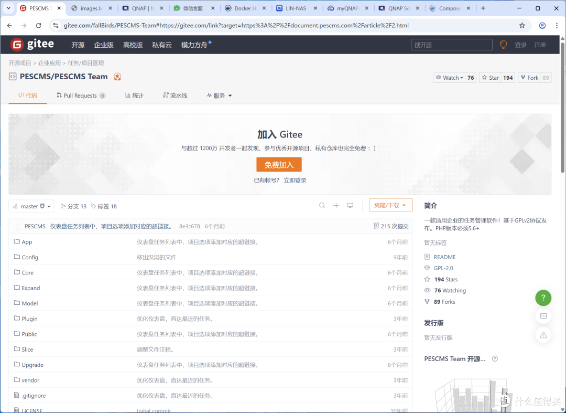Open the Web IDE monitor icon
The height and width of the screenshot is (413, 566).
(x=350, y=205)
